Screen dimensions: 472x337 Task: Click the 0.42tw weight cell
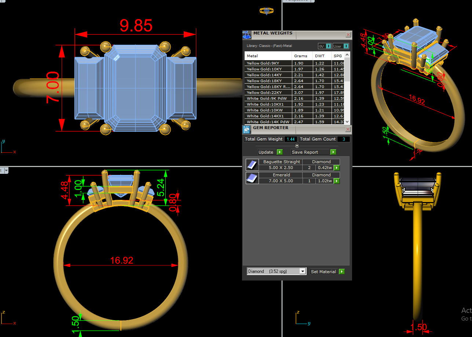pos(325,168)
